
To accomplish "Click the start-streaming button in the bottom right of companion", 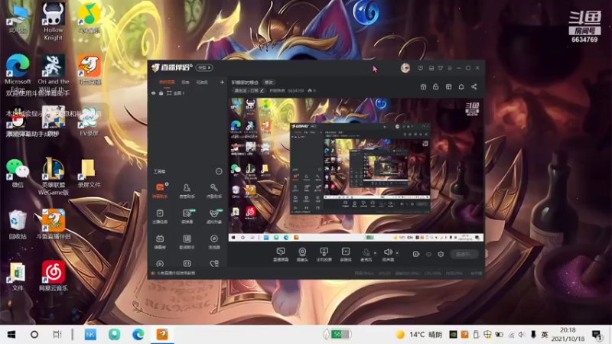I will [464, 255].
